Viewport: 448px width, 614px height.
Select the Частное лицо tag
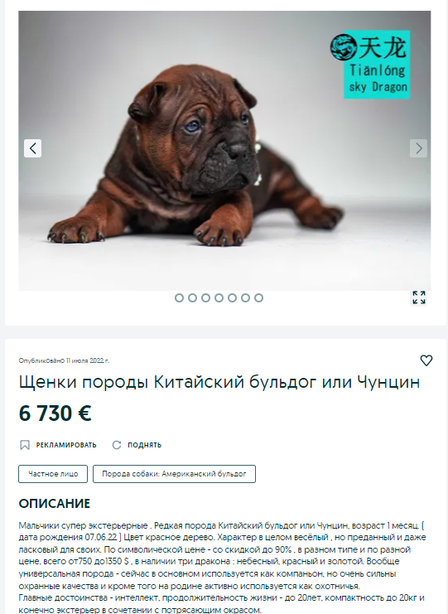coord(53,474)
